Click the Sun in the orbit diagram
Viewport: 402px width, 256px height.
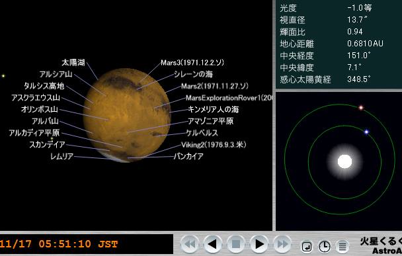click(x=345, y=161)
